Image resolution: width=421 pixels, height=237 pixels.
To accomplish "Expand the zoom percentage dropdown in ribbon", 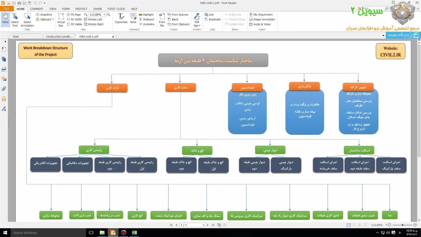I will point(104,14).
